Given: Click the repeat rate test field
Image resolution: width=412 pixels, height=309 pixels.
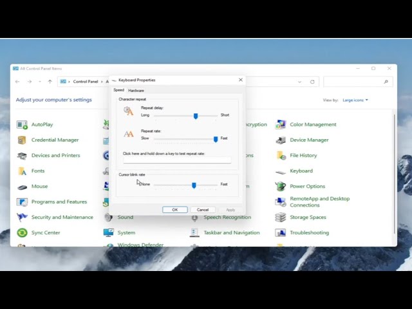Looking at the screenshot, I should (x=177, y=160).
